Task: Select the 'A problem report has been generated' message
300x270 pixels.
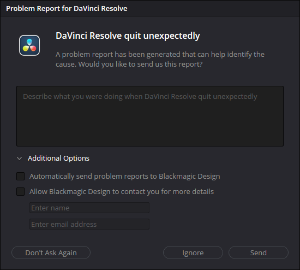Action: click(160, 59)
